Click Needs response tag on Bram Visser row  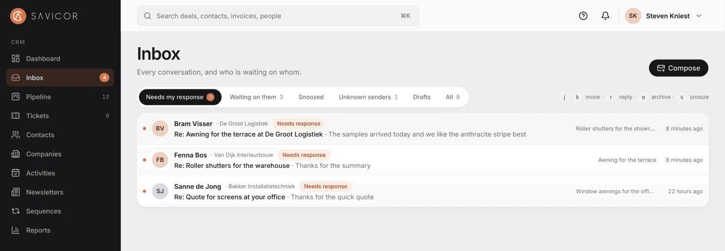(x=299, y=123)
